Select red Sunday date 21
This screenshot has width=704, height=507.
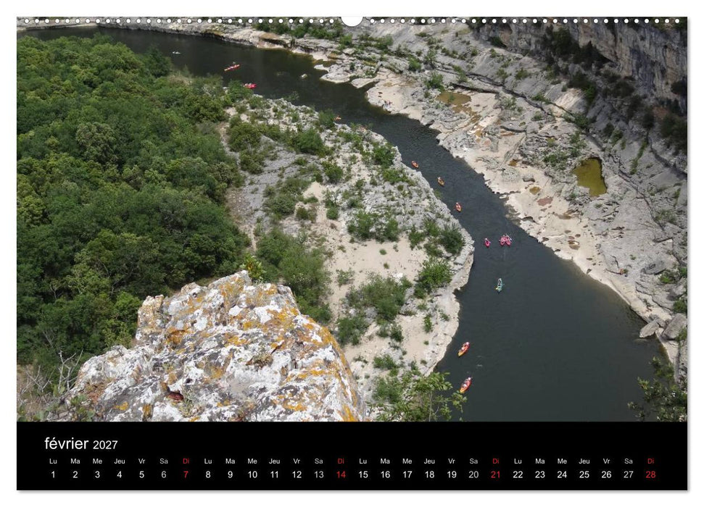click(x=496, y=474)
